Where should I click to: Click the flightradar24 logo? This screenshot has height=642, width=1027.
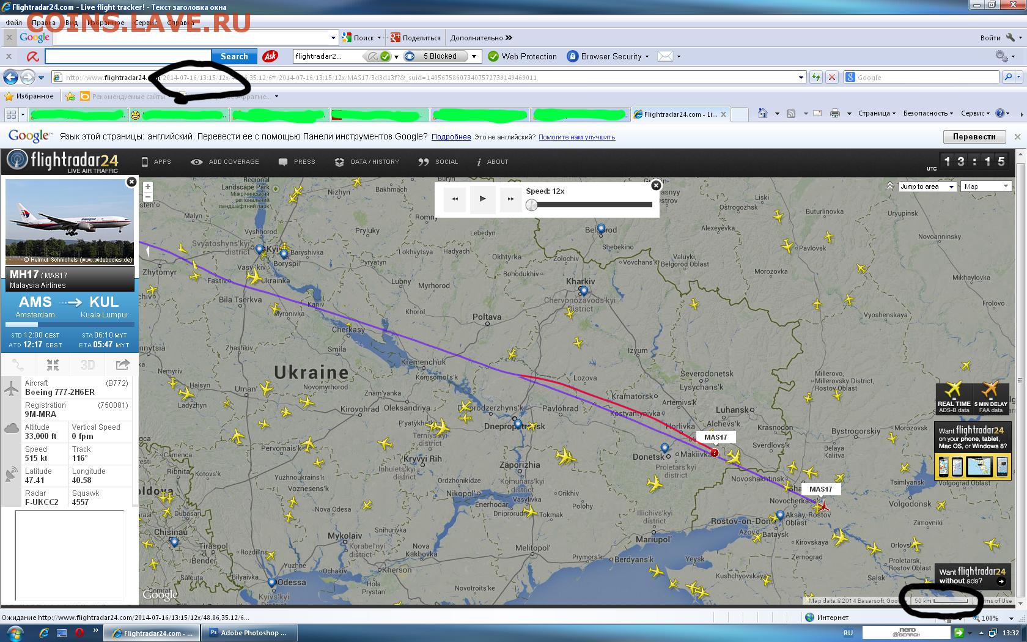(x=63, y=161)
